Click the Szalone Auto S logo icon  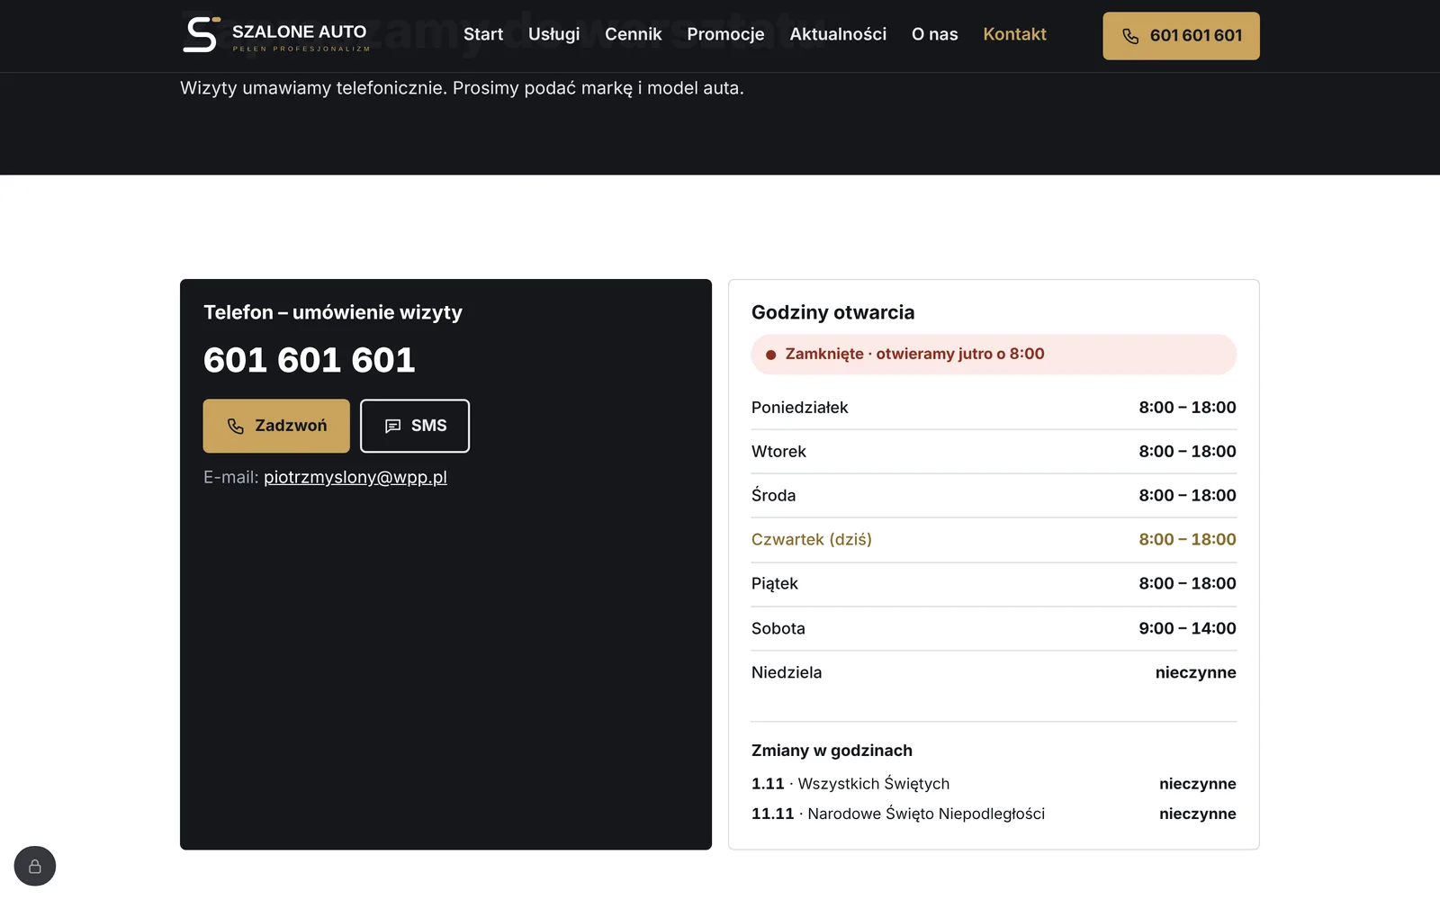click(x=202, y=34)
